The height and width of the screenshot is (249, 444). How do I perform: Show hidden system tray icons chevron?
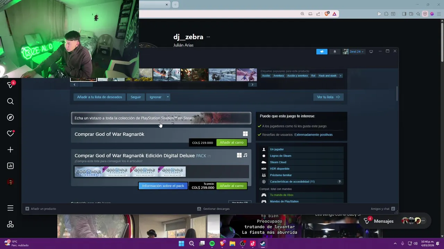[x=395, y=243]
